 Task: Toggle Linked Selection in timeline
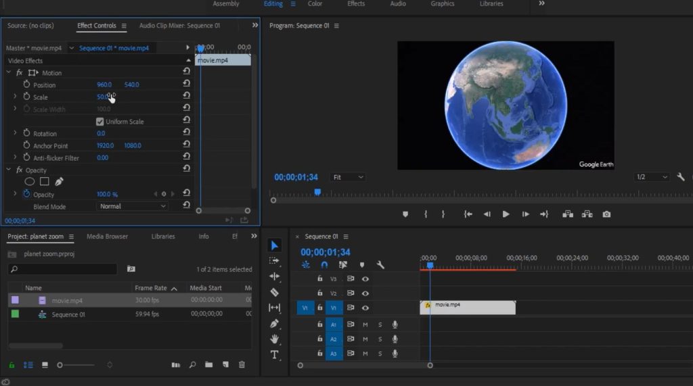(x=342, y=264)
